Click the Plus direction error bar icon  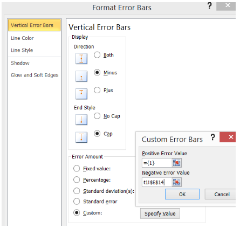tap(81, 94)
